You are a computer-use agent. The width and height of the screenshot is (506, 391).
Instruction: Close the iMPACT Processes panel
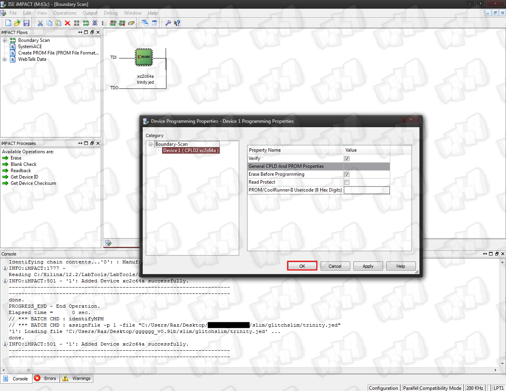pyautogui.click(x=98, y=143)
